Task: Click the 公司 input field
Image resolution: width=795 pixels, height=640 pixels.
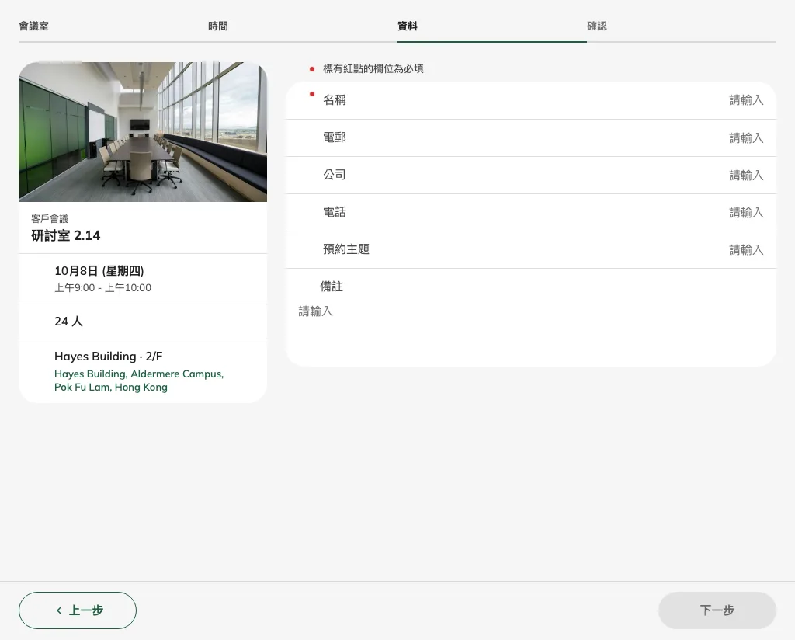Action: [x=531, y=175]
